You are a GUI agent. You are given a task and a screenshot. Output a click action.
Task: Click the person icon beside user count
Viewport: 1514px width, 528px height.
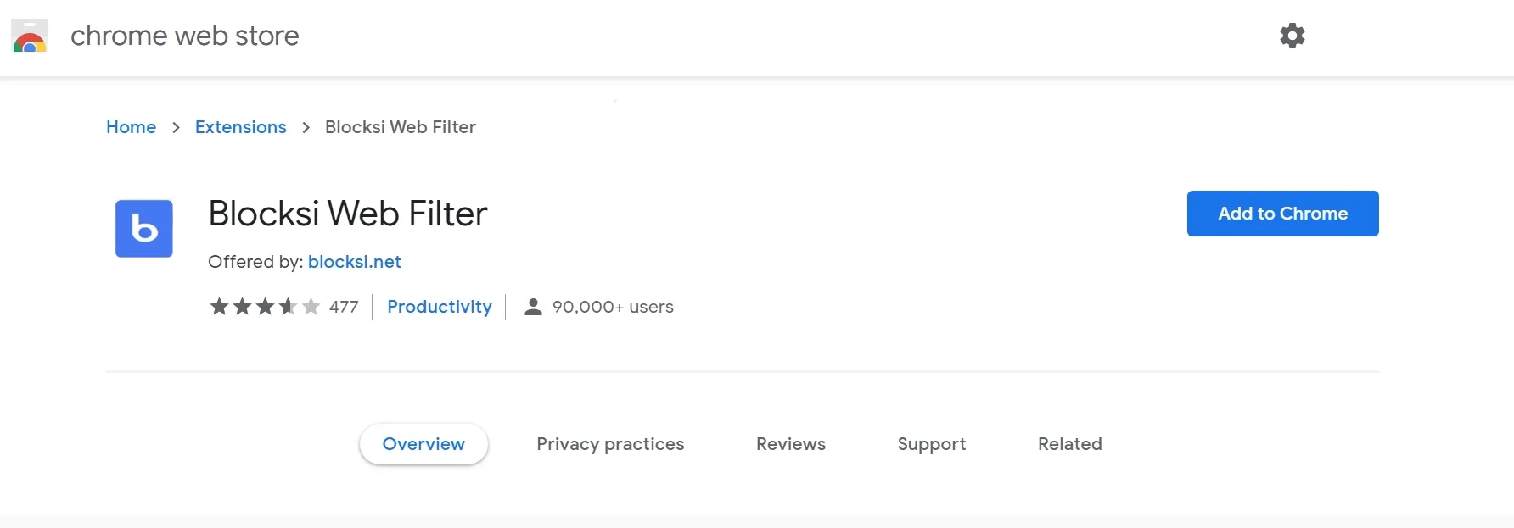tap(533, 307)
